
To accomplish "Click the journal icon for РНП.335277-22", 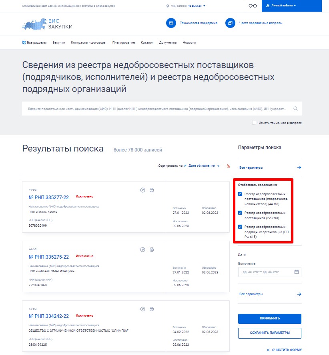I will (x=142, y=190).
